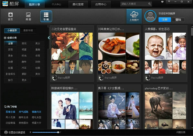The width and height of the screenshot is (193, 136).
Task: Open the photoshop艺术家 elephant image
Action: pos(158,105)
